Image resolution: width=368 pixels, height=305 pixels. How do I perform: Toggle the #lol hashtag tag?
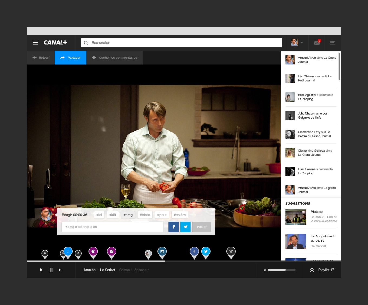[x=99, y=215]
